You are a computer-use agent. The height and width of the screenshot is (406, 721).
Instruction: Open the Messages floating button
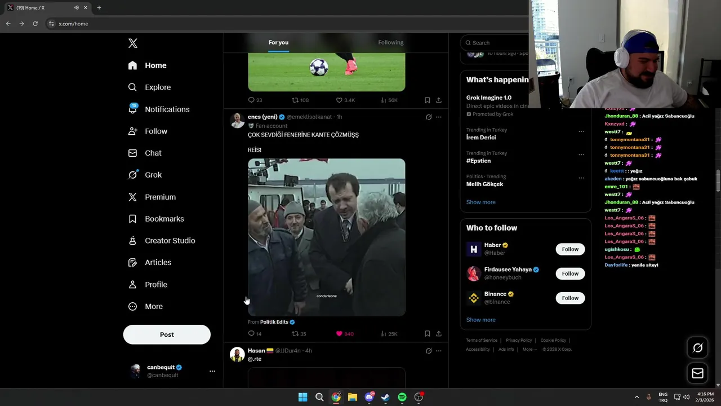point(697,373)
